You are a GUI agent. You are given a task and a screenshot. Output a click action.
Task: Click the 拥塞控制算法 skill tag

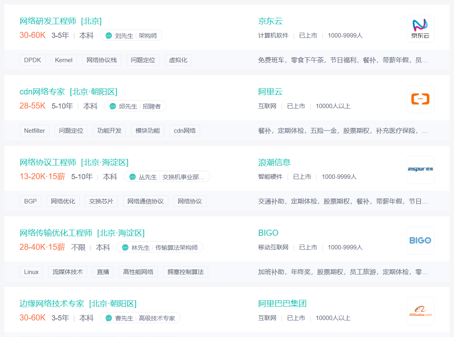tap(185, 272)
